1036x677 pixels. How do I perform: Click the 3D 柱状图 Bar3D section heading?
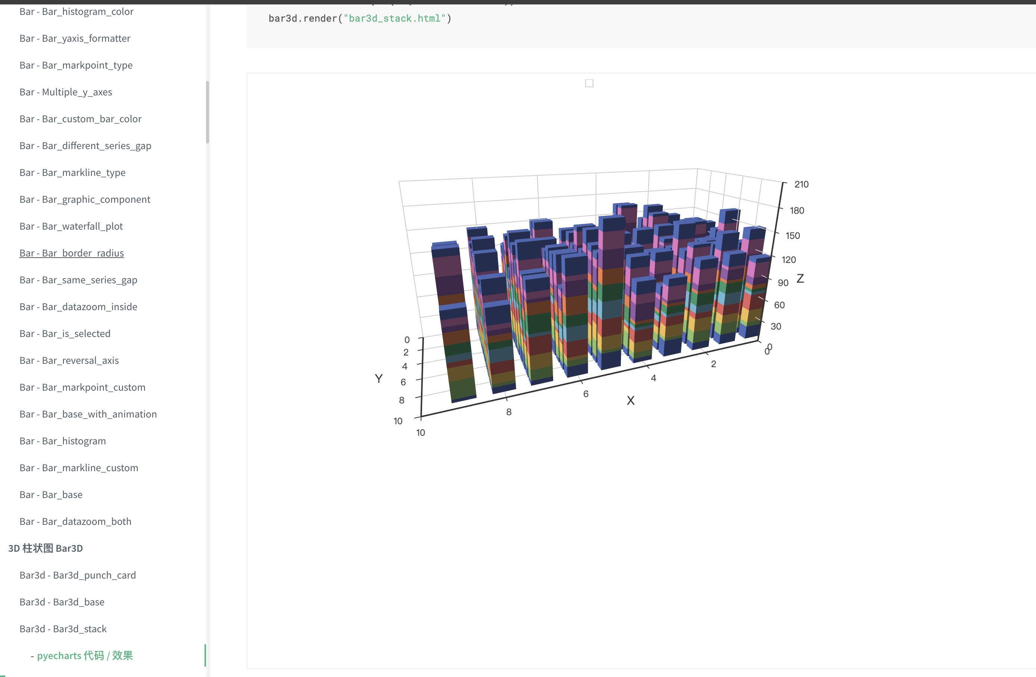[x=45, y=548]
